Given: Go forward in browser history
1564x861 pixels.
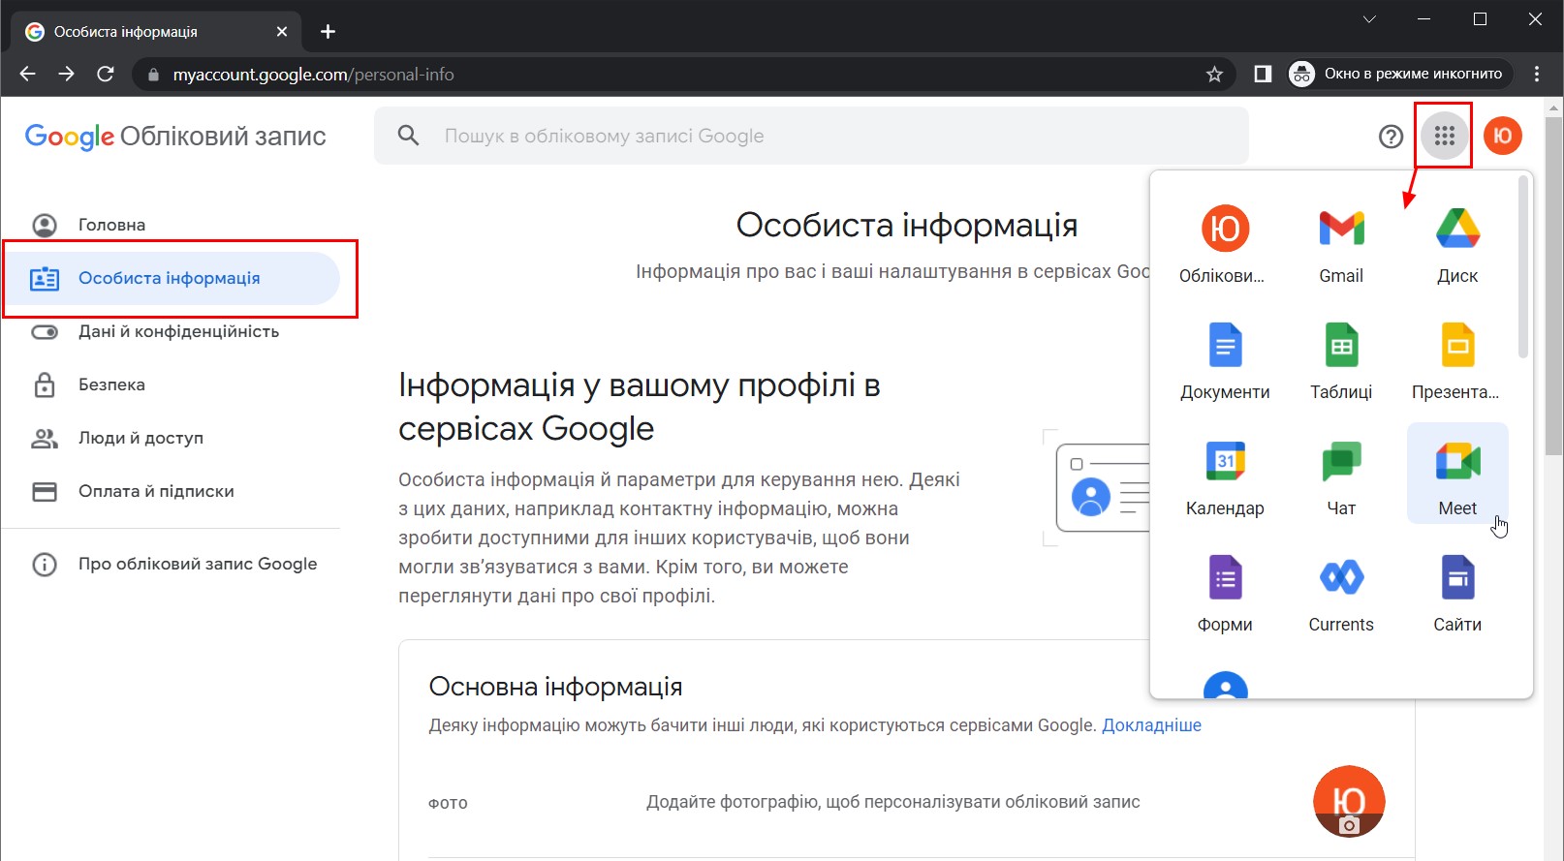Looking at the screenshot, I should pos(66,75).
